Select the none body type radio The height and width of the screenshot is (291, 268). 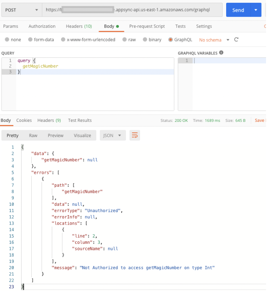click(7, 39)
